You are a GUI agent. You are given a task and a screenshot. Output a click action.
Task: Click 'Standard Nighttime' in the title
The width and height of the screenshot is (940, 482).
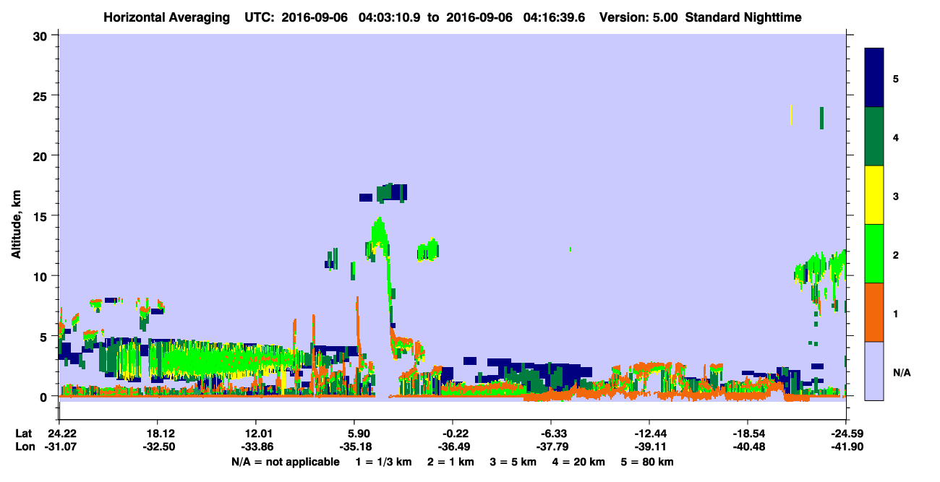[744, 17]
